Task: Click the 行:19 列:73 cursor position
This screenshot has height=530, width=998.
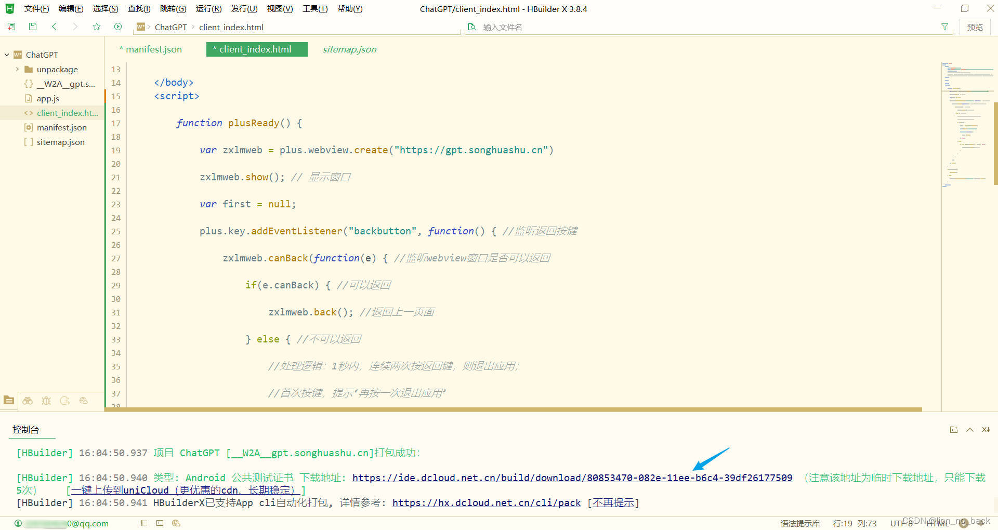Action: (x=855, y=523)
